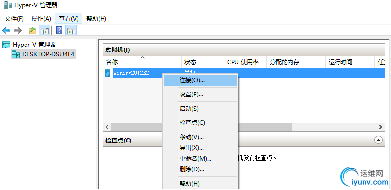Click the horizontal scrollbar left arrow
The height and width of the screenshot is (190, 391).
click(107, 127)
